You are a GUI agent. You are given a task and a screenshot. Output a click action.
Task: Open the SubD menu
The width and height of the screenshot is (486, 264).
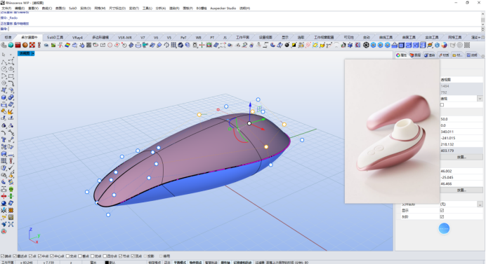tap(73, 8)
